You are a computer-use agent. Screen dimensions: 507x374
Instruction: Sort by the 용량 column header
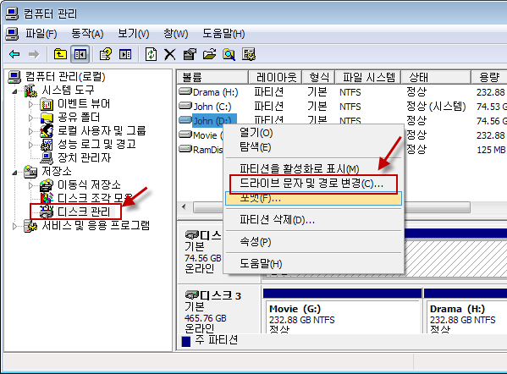(x=489, y=77)
